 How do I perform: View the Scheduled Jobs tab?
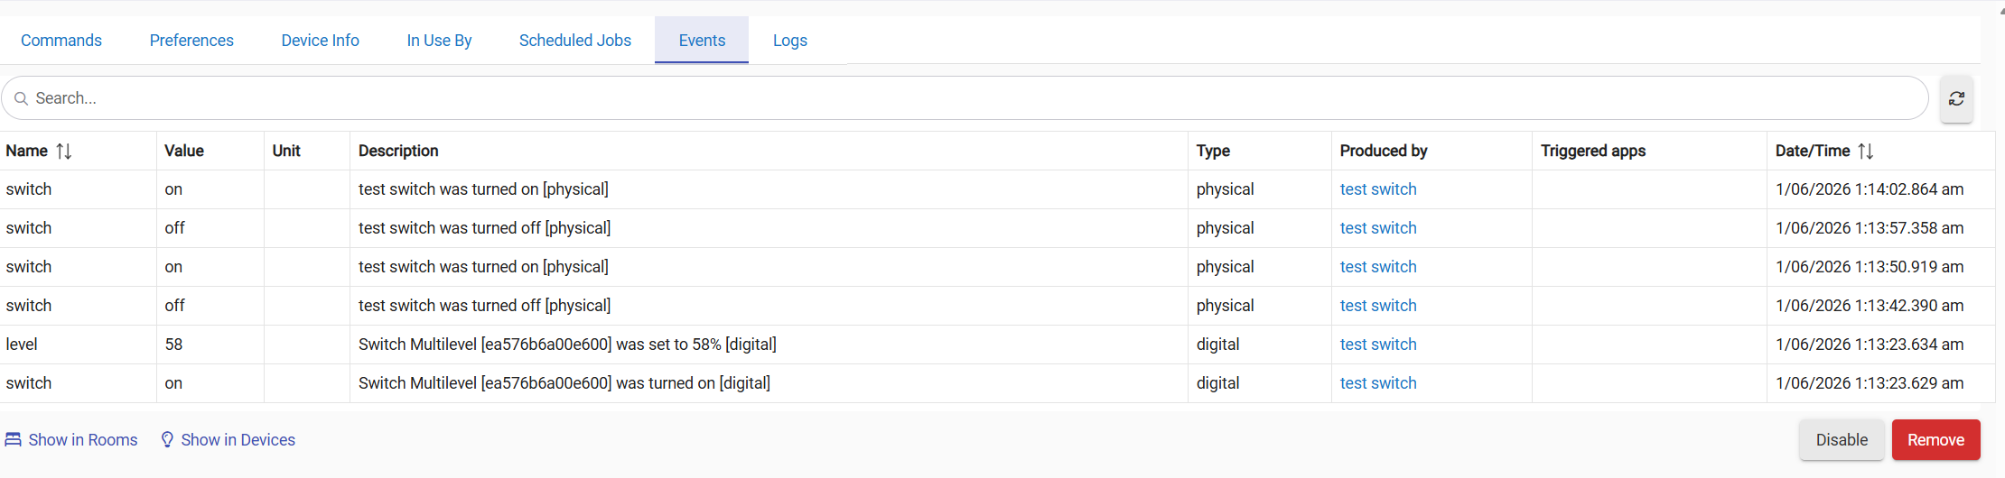[x=574, y=41]
